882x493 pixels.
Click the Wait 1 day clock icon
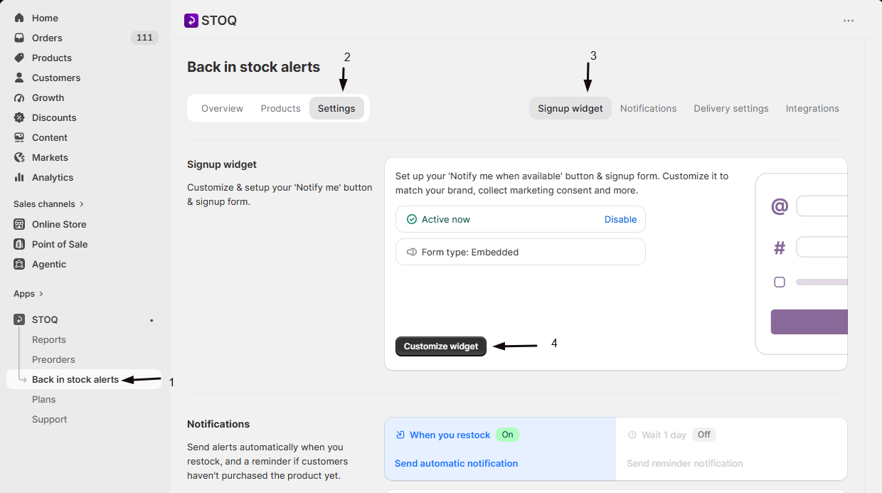click(632, 435)
